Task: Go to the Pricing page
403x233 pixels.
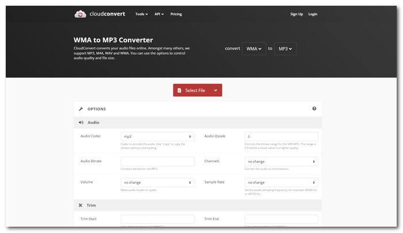Action: tap(176, 14)
